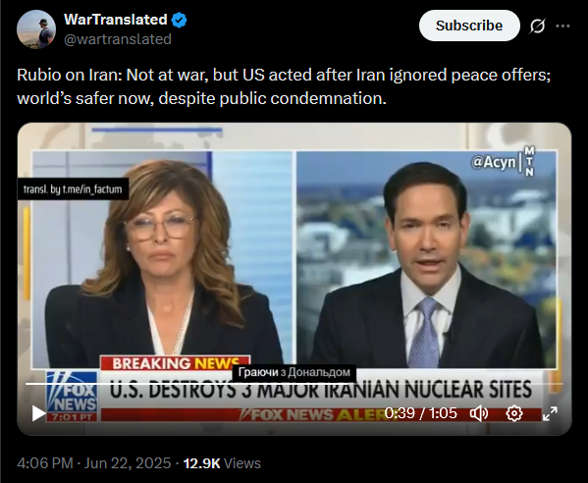Expand the video to fullscreen
This screenshot has width=588, height=483.
point(550,413)
